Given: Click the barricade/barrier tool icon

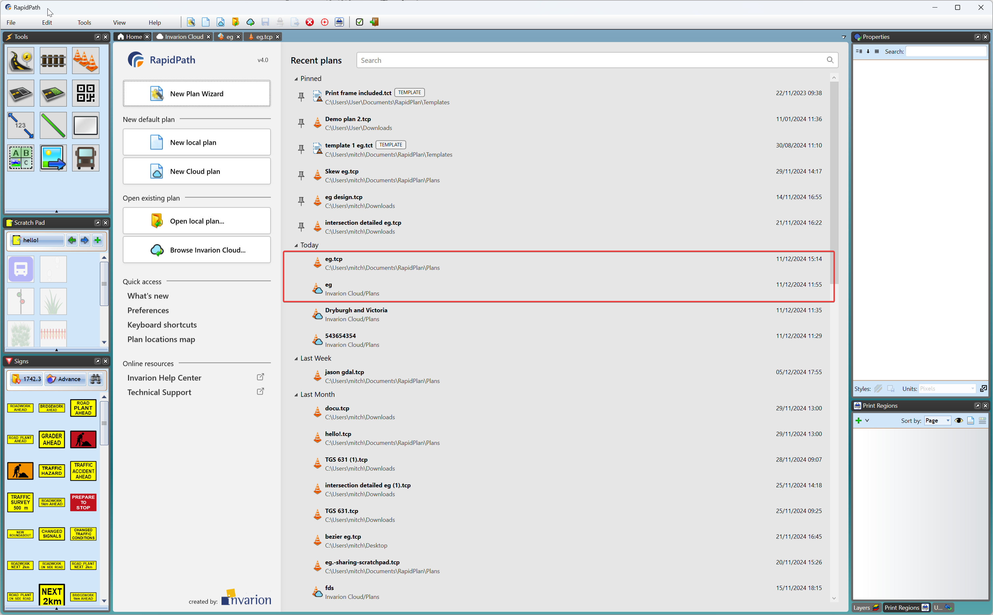Looking at the screenshot, I should (53, 60).
